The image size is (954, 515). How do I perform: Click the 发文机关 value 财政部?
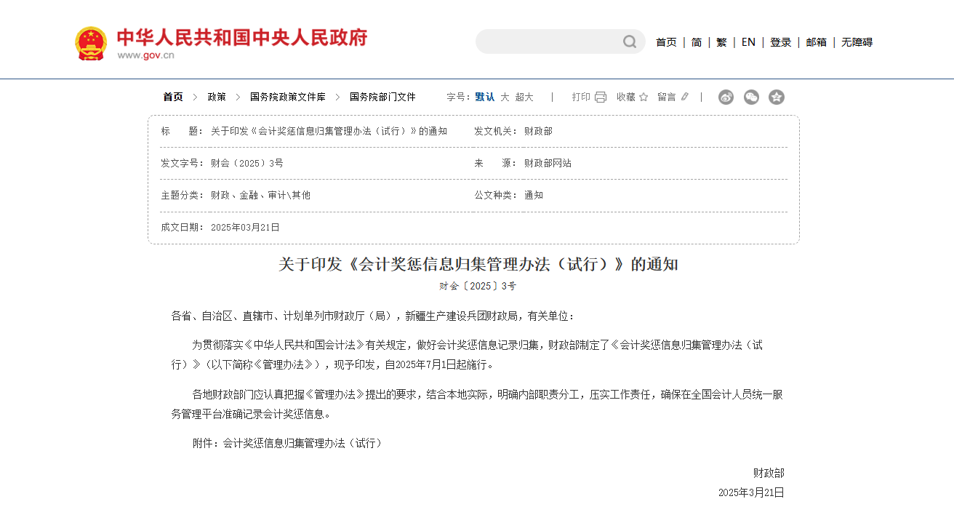point(538,131)
